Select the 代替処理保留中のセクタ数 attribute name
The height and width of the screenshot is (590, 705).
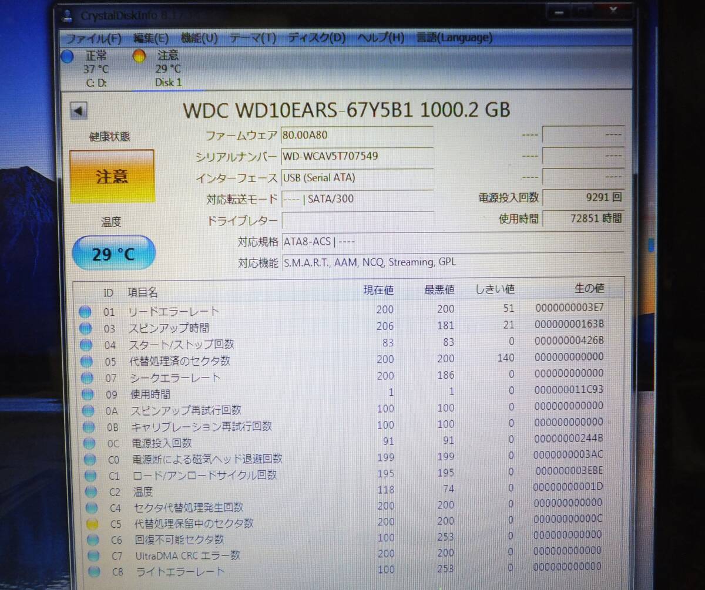pyautogui.click(x=194, y=523)
